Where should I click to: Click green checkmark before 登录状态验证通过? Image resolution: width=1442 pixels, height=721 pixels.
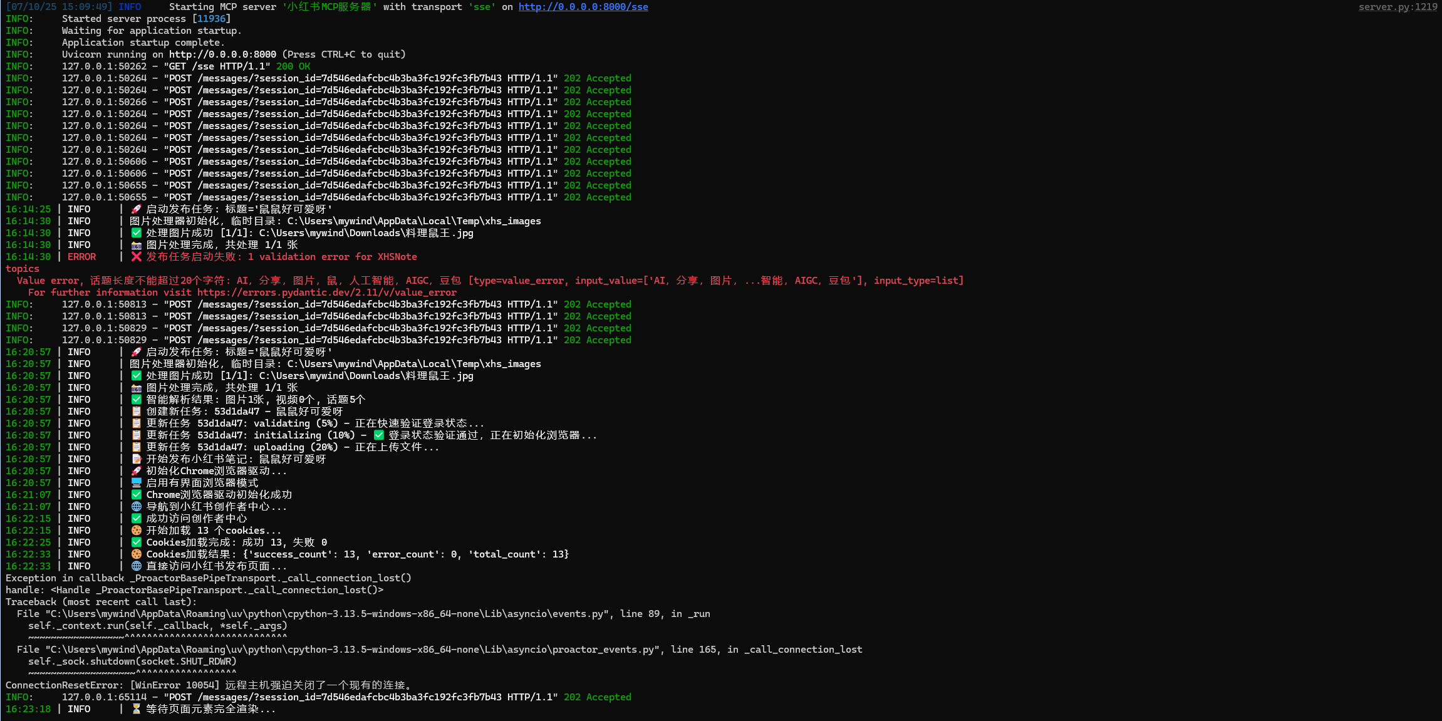pyautogui.click(x=378, y=435)
